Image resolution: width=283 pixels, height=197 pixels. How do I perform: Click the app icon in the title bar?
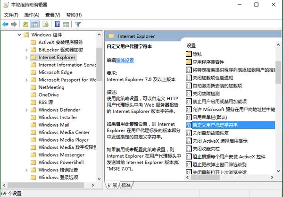coord(6,5)
